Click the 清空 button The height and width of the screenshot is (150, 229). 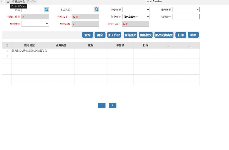[100, 35]
